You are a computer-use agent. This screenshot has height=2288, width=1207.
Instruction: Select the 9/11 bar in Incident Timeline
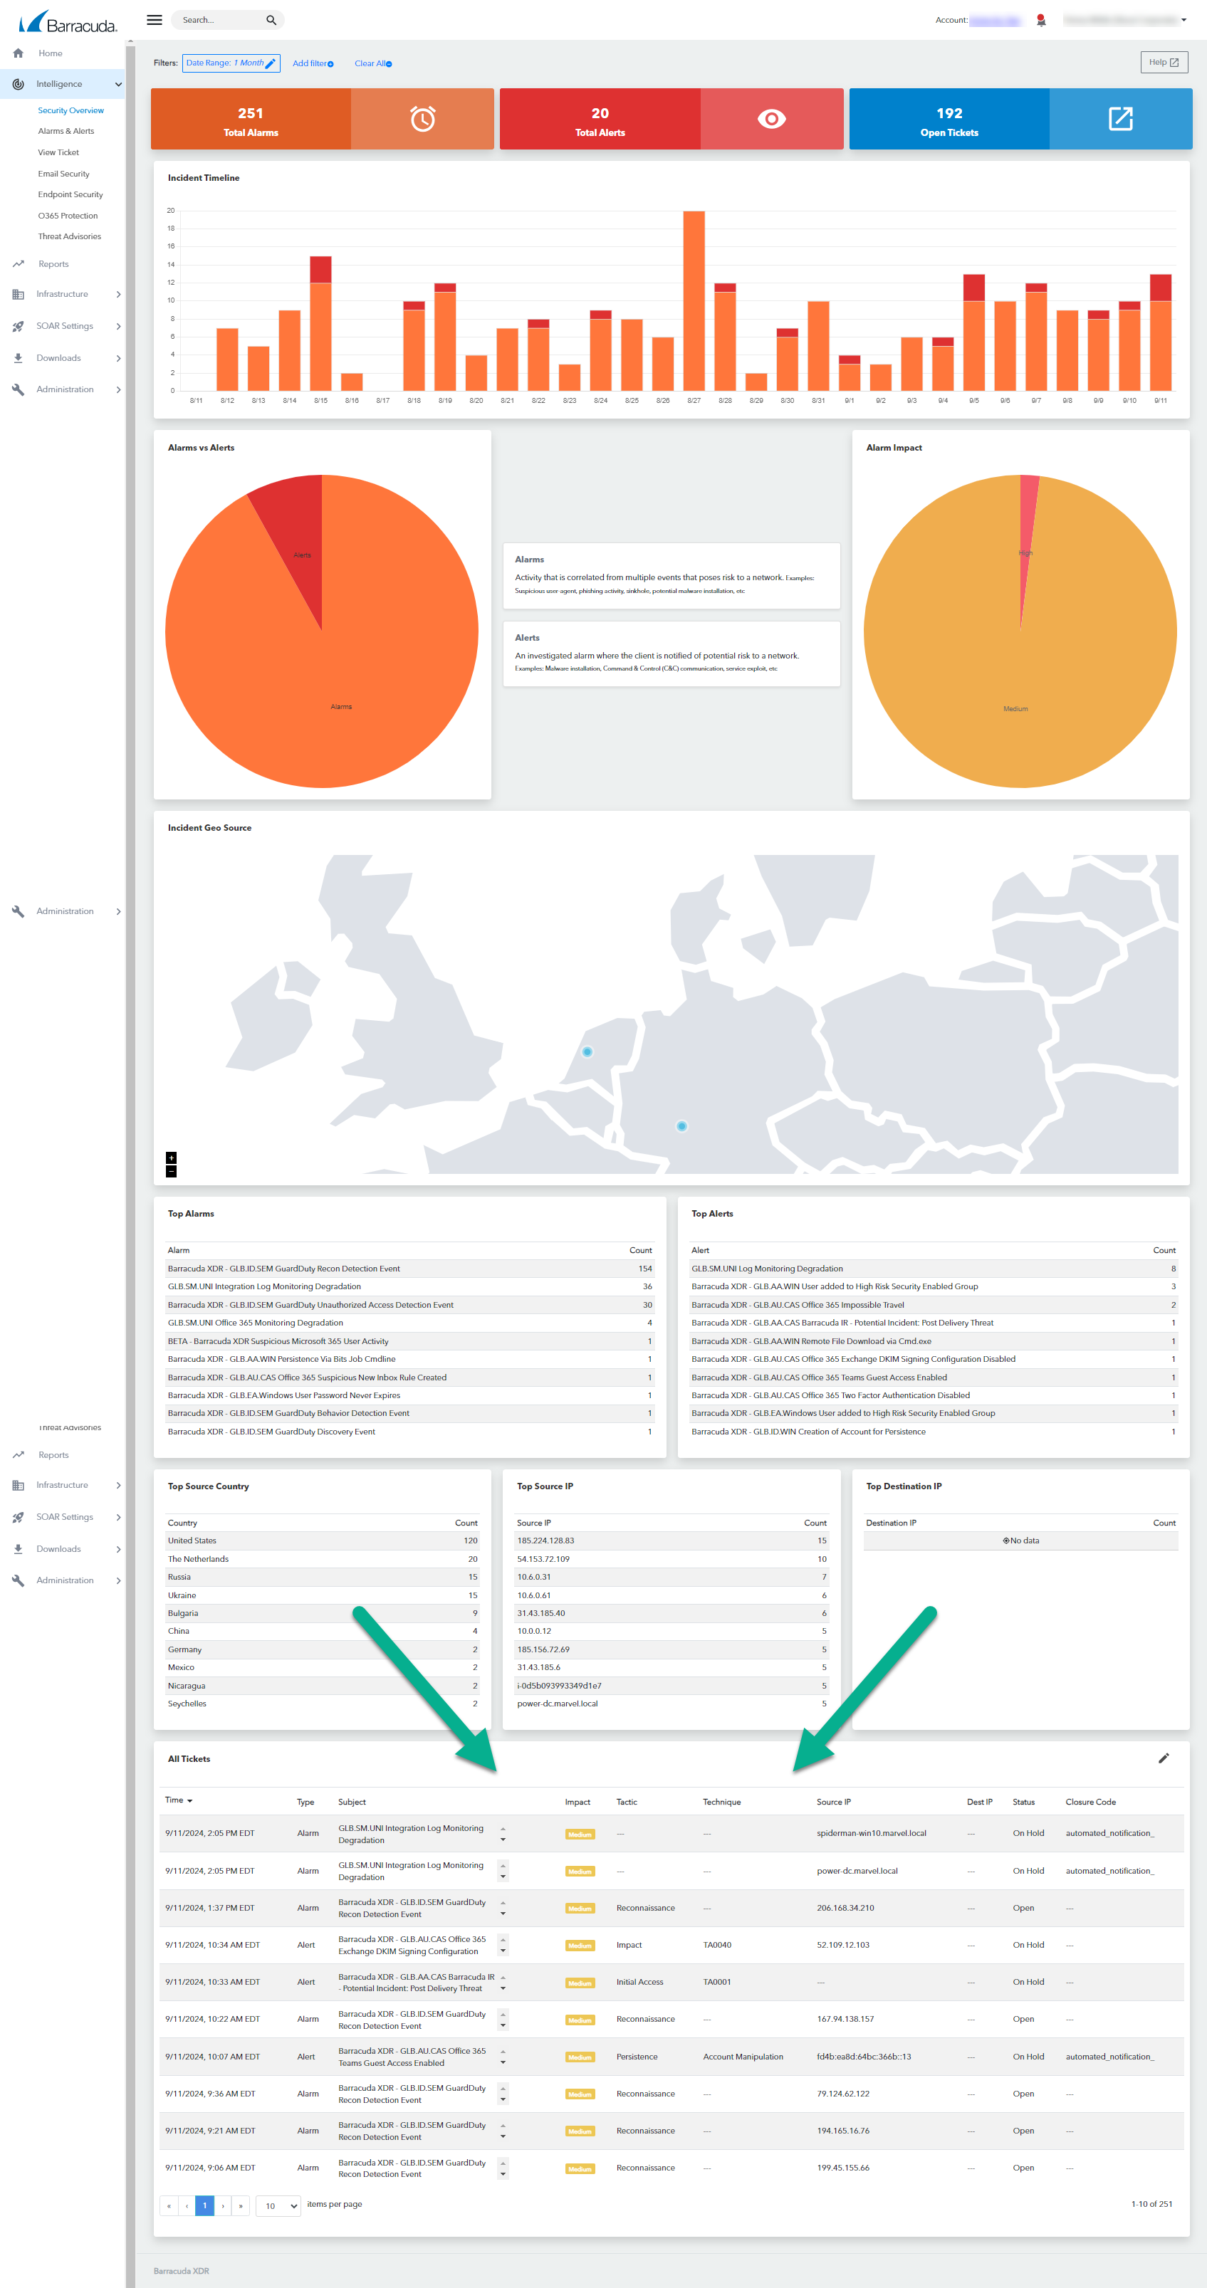click(x=1160, y=332)
